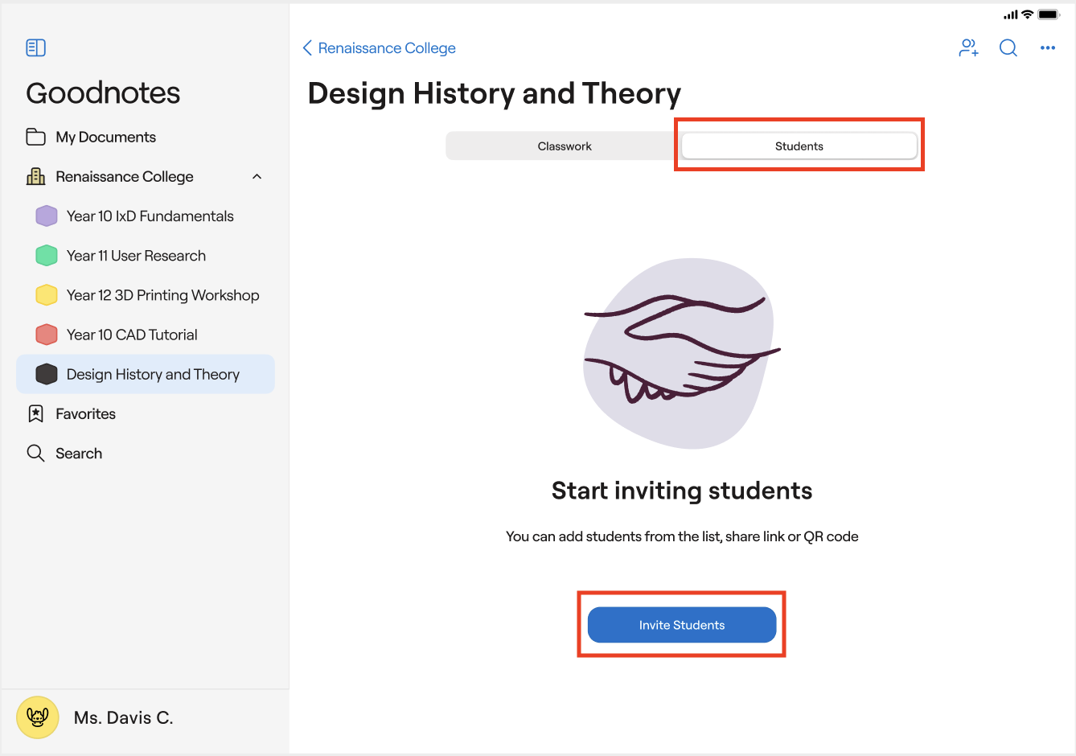Viewport: 1076px width, 756px height.
Task: Open Year 10 IxD Fundamentals class
Action: (150, 216)
